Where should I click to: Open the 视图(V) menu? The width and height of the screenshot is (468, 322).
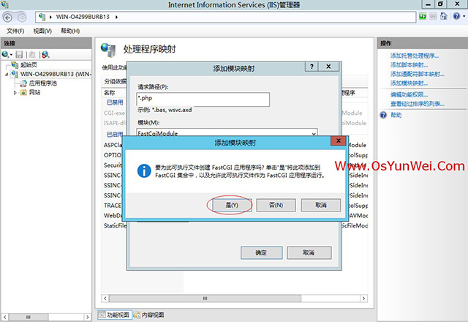[x=43, y=31]
